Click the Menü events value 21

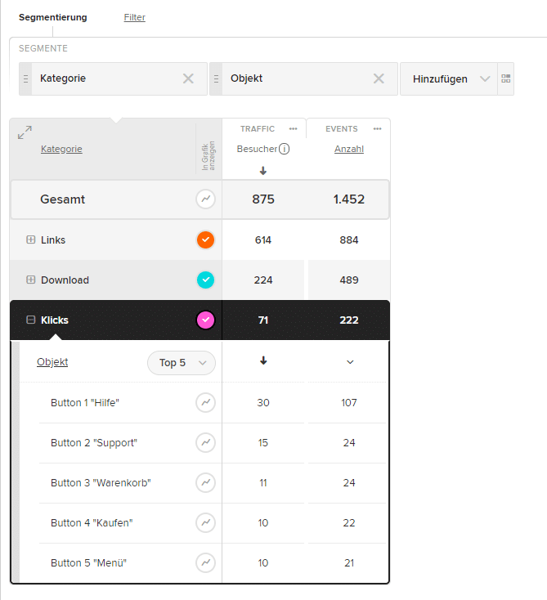pos(349,563)
